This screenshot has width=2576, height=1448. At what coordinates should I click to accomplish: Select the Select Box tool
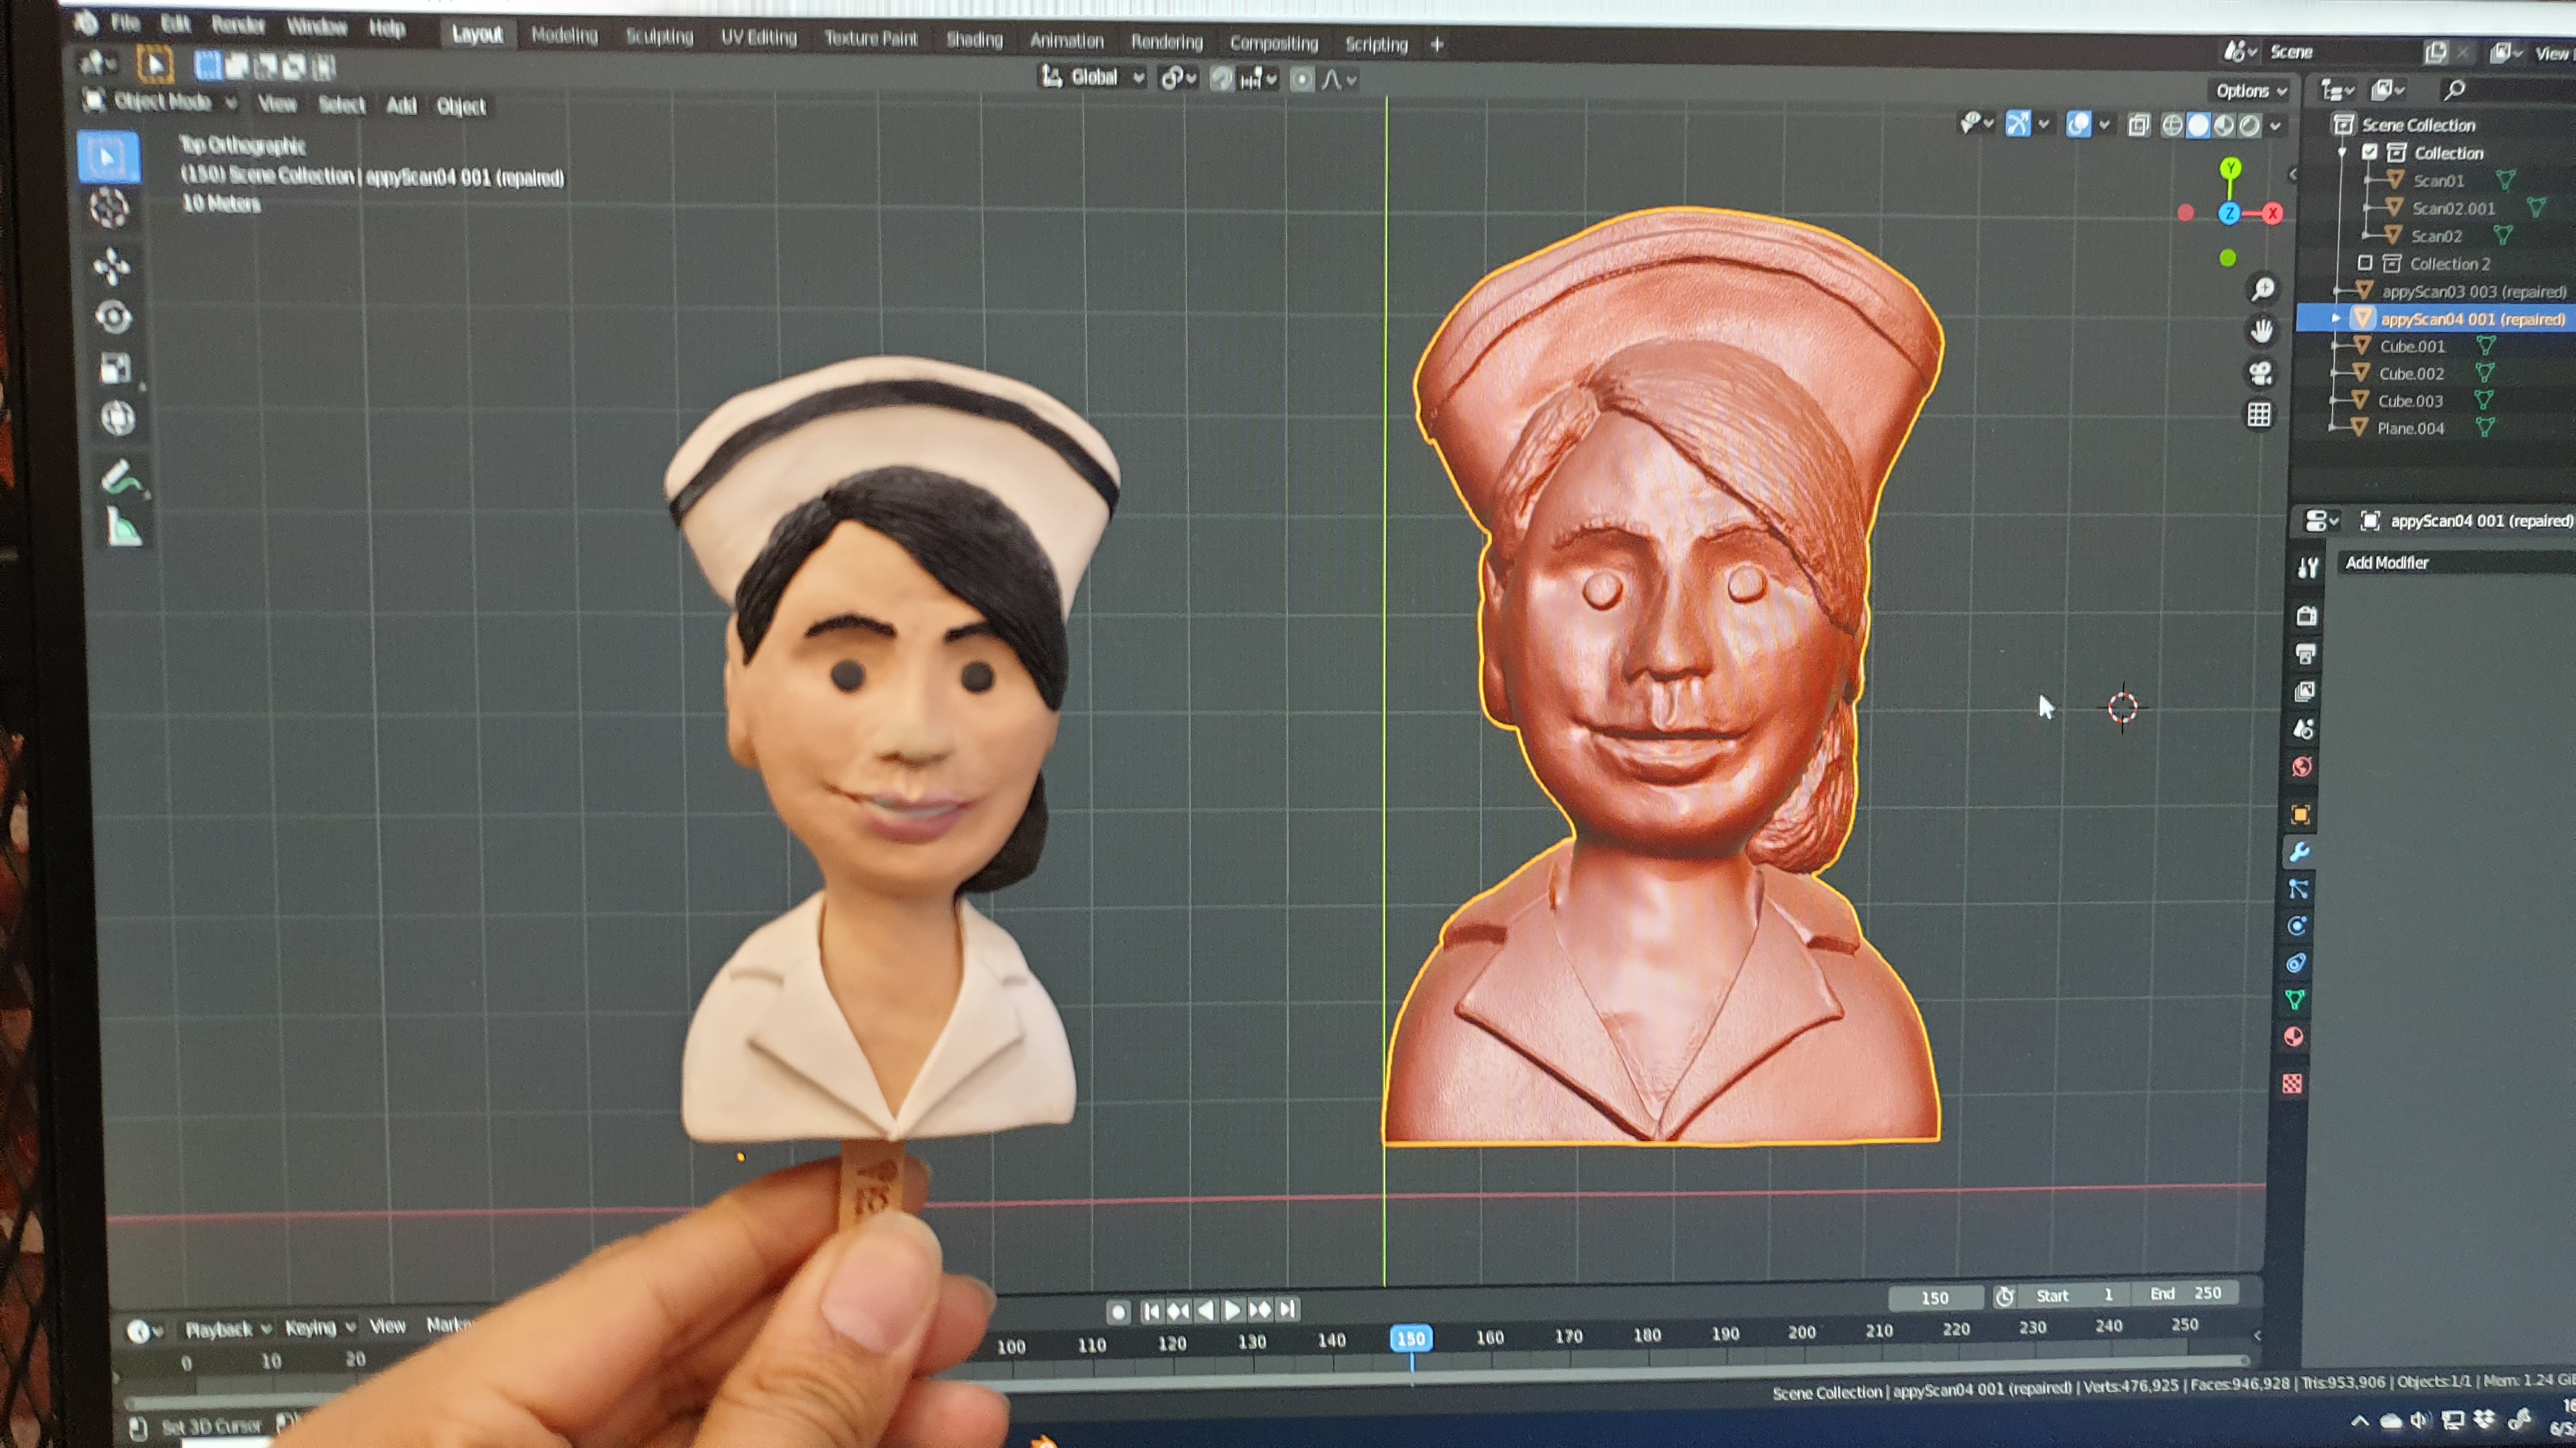point(108,157)
